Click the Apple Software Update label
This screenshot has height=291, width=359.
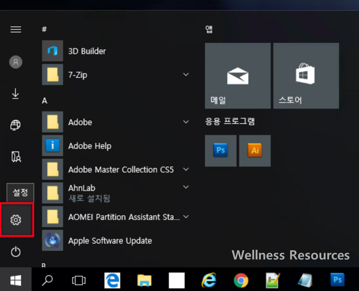110,241
